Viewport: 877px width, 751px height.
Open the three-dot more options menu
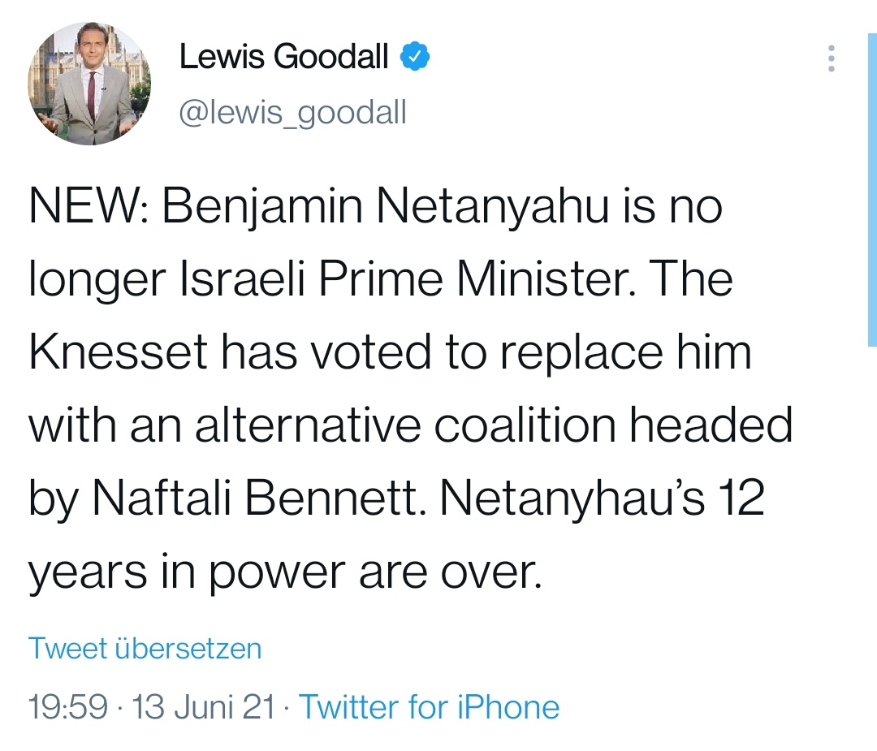click(831, 59)
